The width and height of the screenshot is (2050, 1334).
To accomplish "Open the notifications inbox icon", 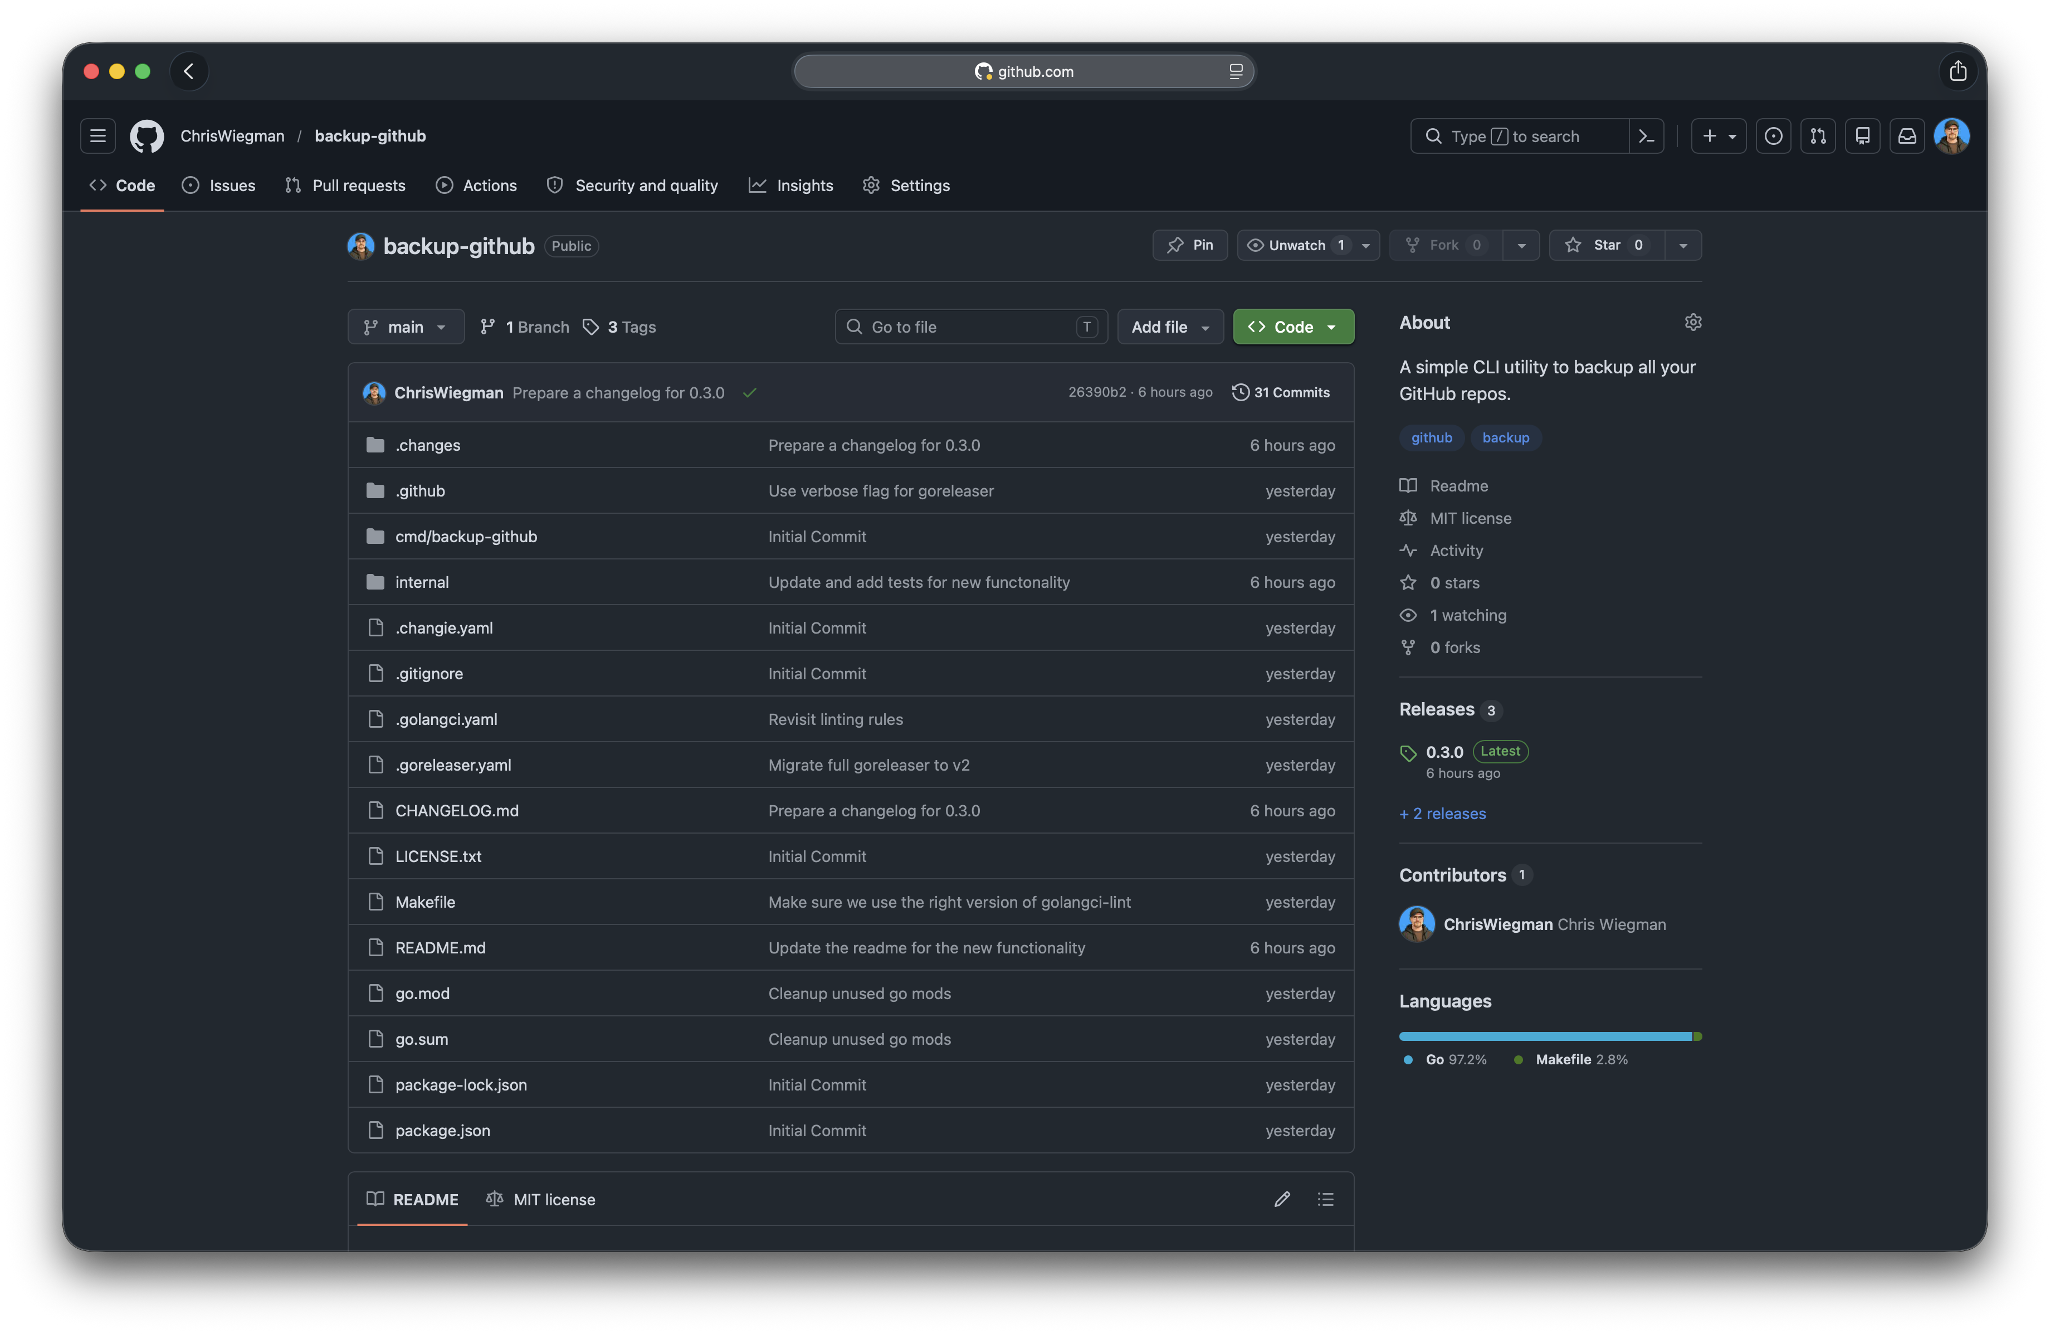I will click(1907, 136).
